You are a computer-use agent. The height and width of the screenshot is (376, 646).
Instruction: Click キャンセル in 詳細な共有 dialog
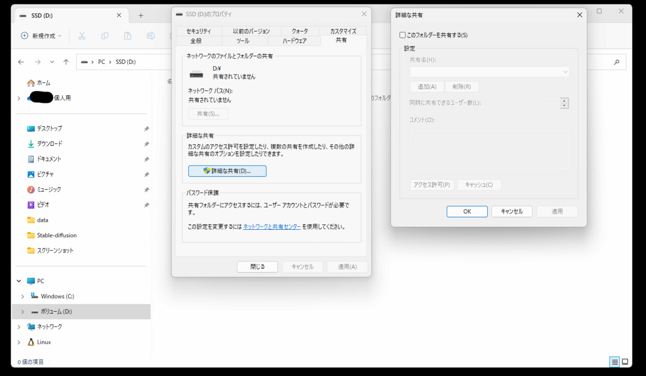click(x=512, y=211)
